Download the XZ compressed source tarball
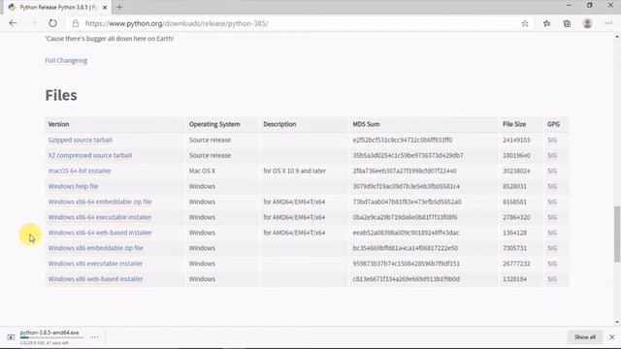This screenshot has width=621, height=349. click(x=90, y=155)
